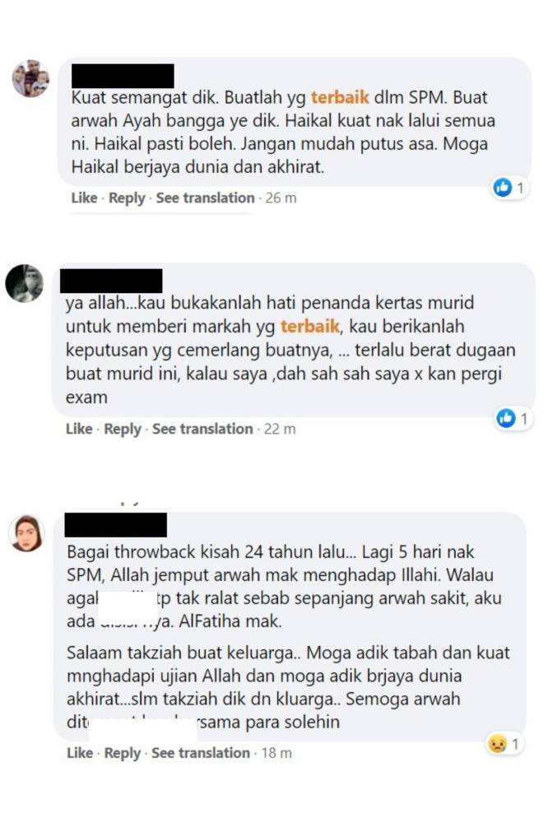The height and width of the screenshot is (823, 548).
Task: Open the 22 m comment timestamp
Action: pos(280,429)
